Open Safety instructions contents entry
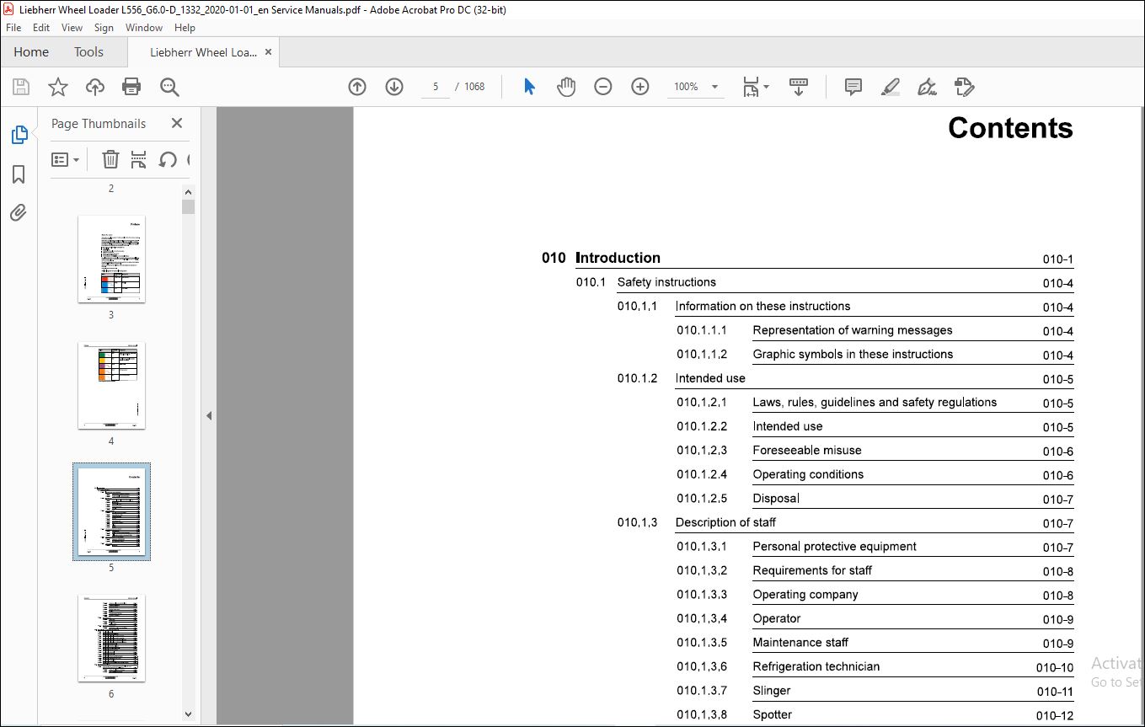1145x727 pixels. (x=666, y=282)
